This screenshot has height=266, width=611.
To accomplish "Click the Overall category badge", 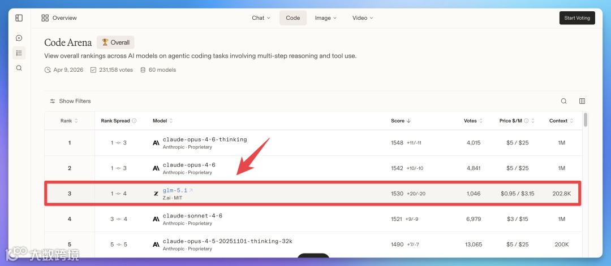I will [116, 42].
